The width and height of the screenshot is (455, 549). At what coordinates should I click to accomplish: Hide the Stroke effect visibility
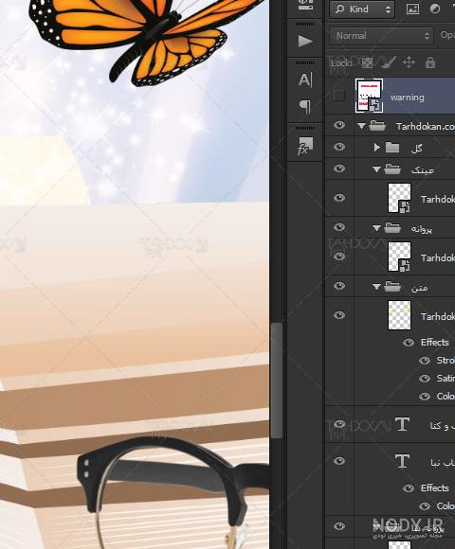pos(425,361)
